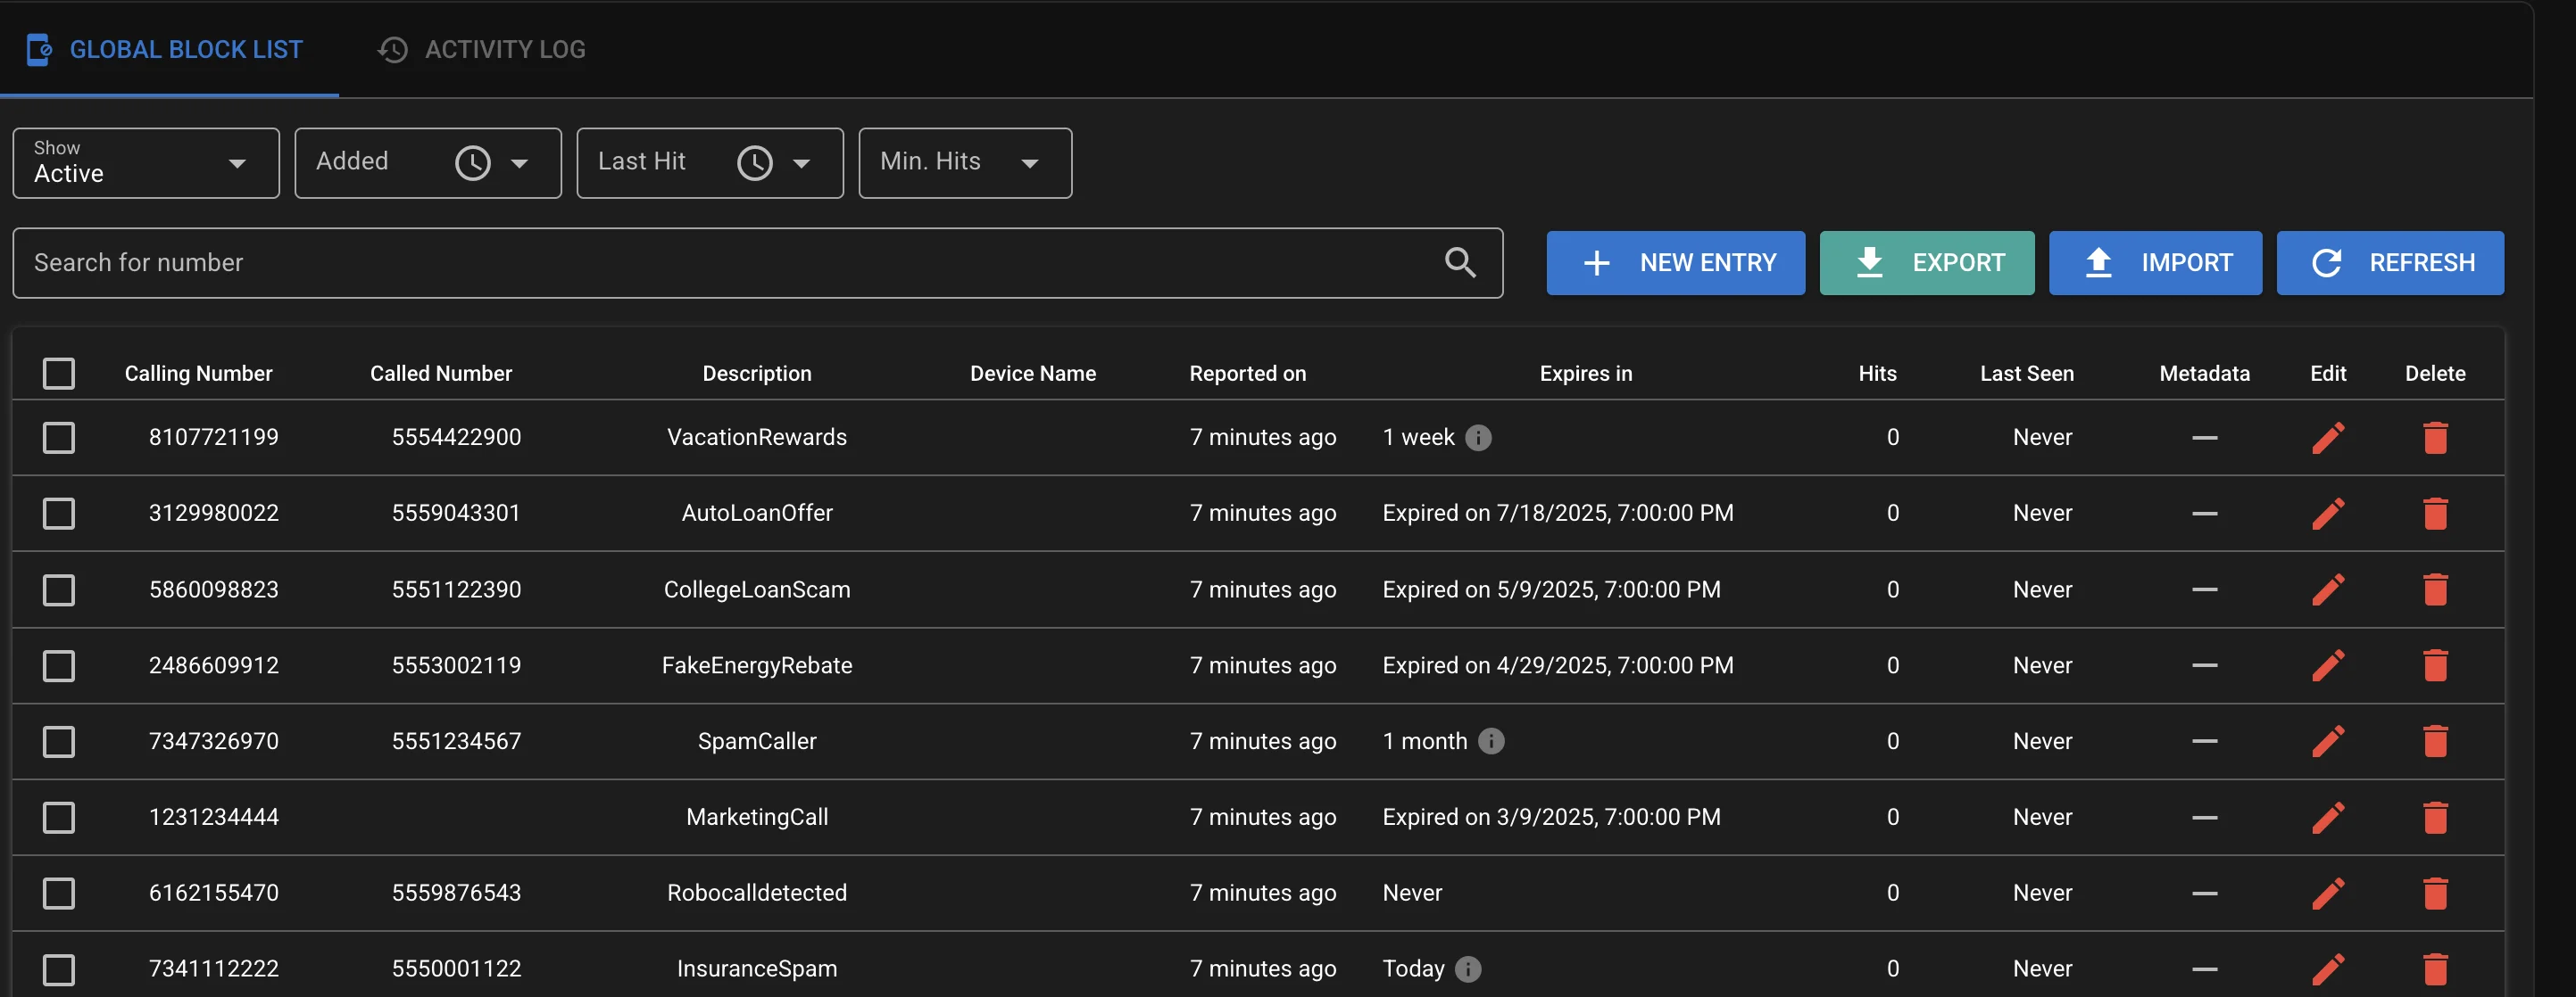Sort by the Hits column header
Image resolution: width=2576 pixels, height=997 pixels.
point(1877,374)
